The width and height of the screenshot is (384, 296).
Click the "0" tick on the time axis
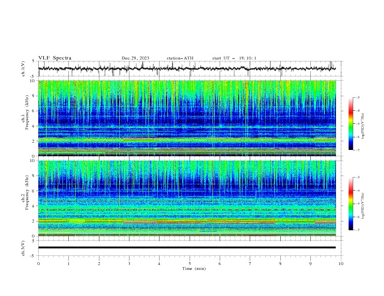(38, 264)
